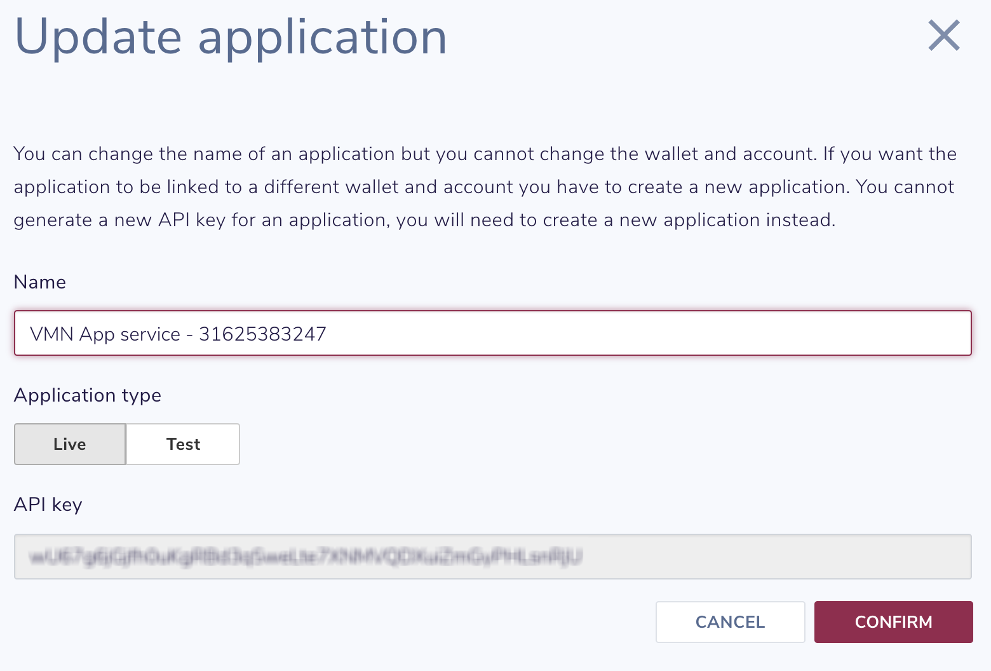Click the Application type label
The image size is (991, 671).
[x=88, y=395]
